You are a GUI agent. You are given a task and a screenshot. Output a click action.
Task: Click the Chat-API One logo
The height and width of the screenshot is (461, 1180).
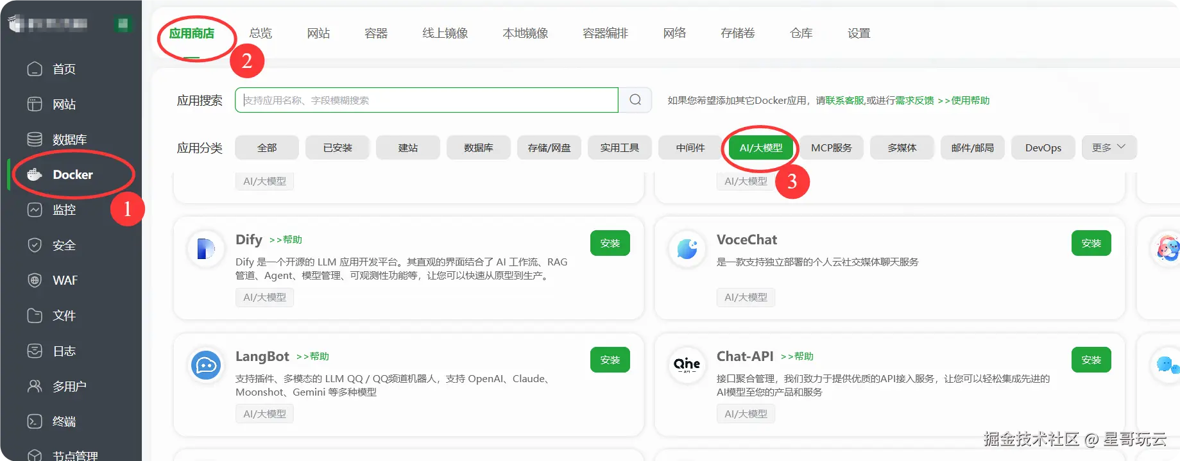687,365
